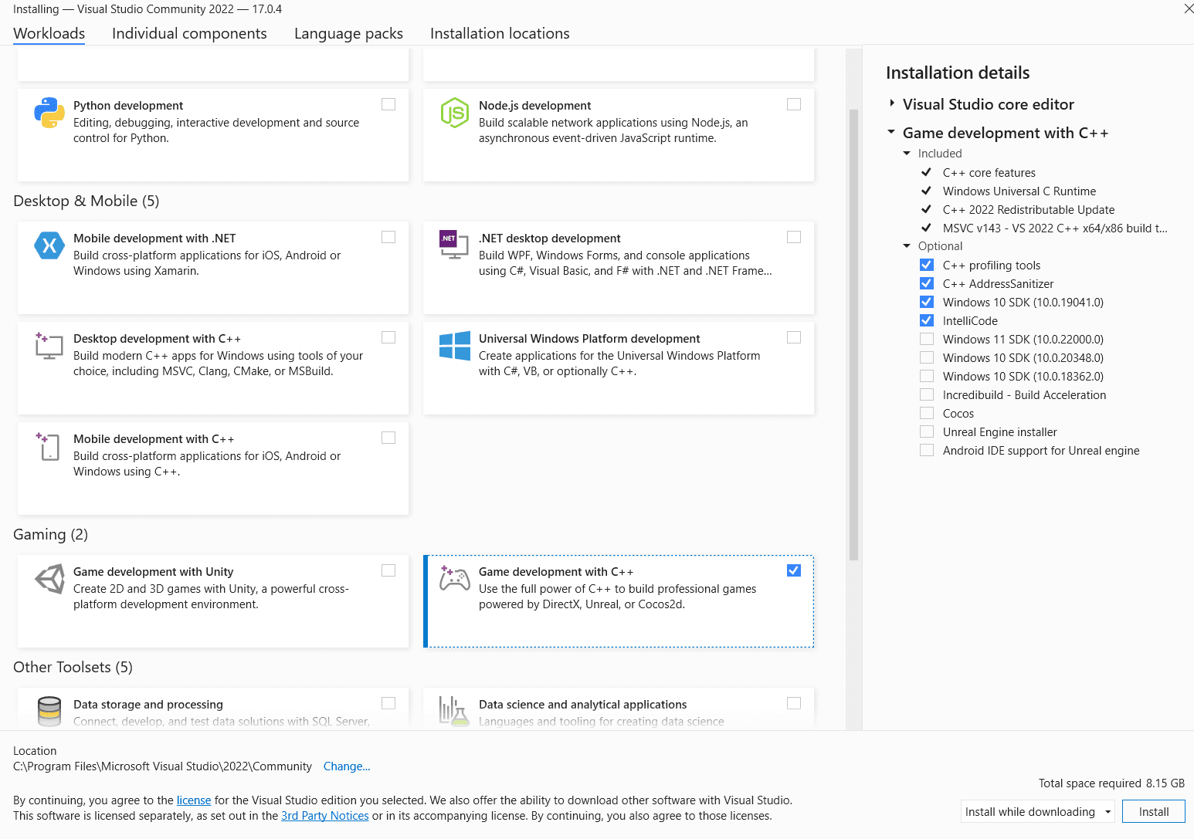
Task: Collapse the Optional components list
Action: point(907,246)
